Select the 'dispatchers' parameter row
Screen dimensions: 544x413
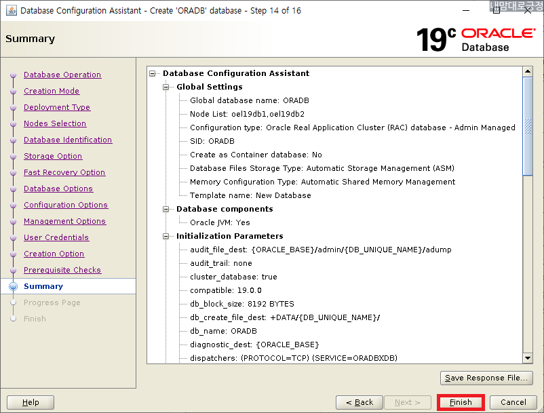click(x=294, y=358)
